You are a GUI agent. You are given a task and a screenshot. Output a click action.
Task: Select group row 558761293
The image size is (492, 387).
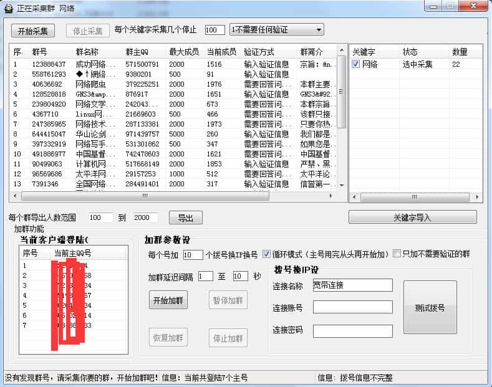[x=173, y=74]
